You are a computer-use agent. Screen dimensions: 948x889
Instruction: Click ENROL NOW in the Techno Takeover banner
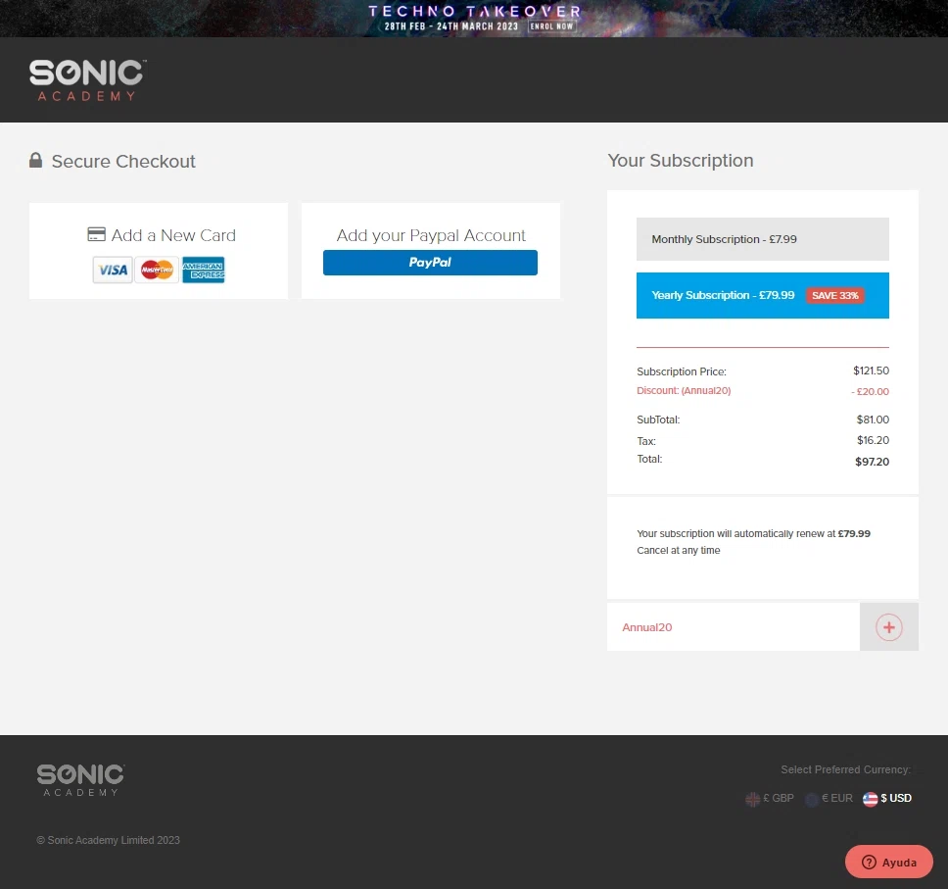551,26
